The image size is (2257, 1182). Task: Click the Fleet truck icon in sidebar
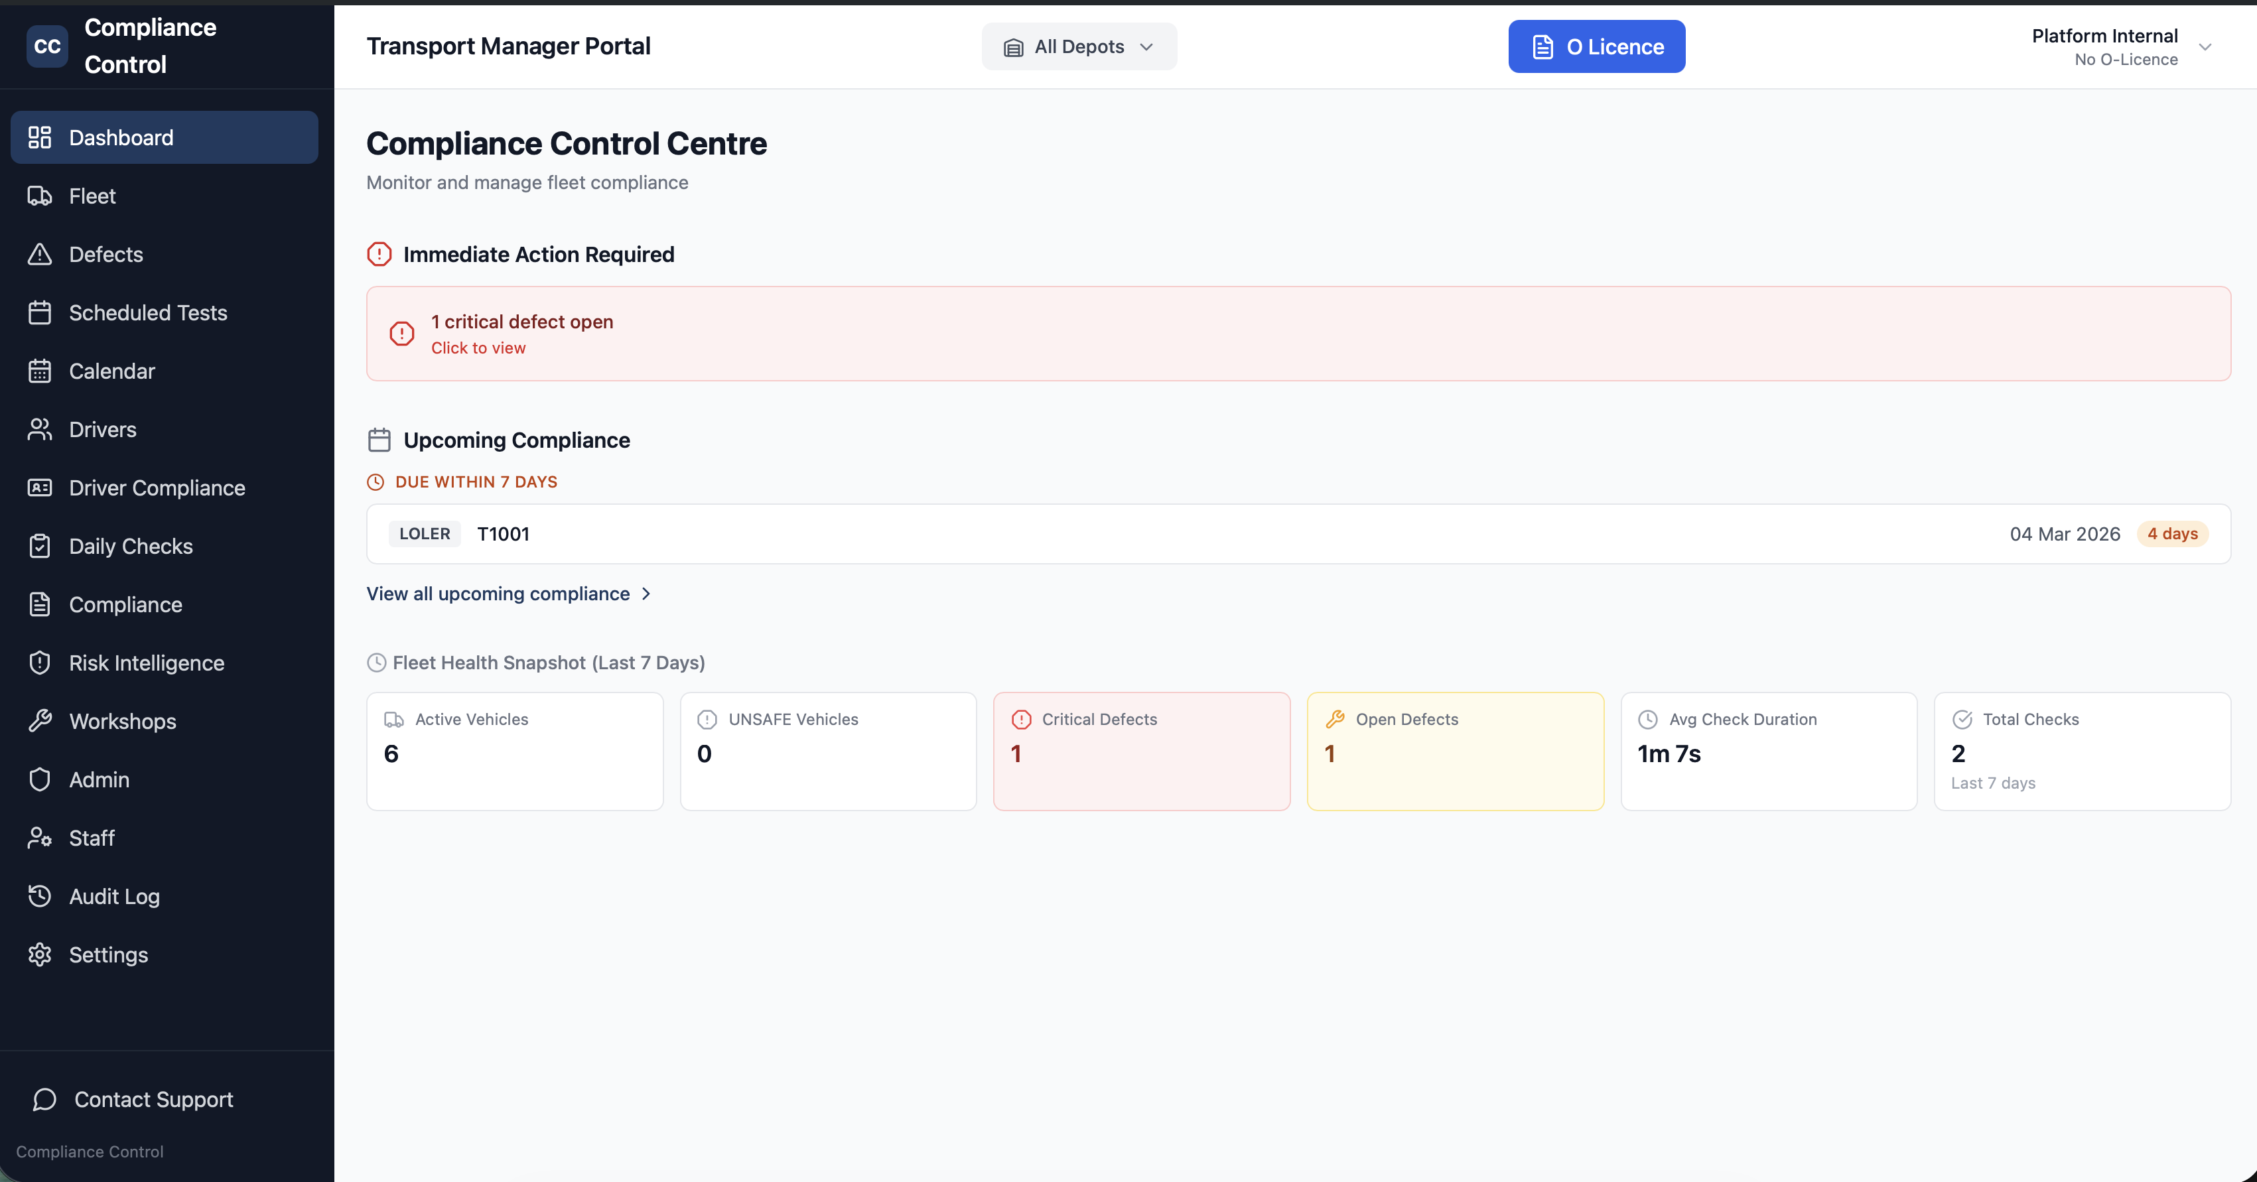pos(39,196)
